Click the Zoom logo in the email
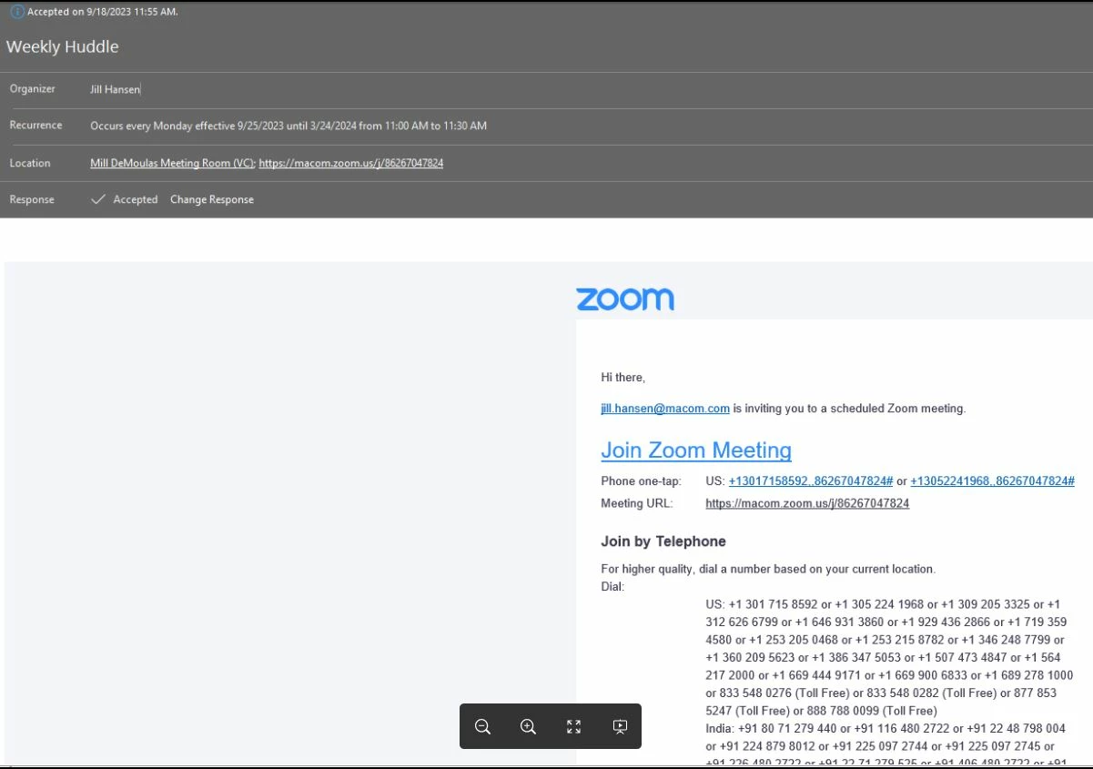This screenshot has width=1093, height=769. tap(625, 298)
